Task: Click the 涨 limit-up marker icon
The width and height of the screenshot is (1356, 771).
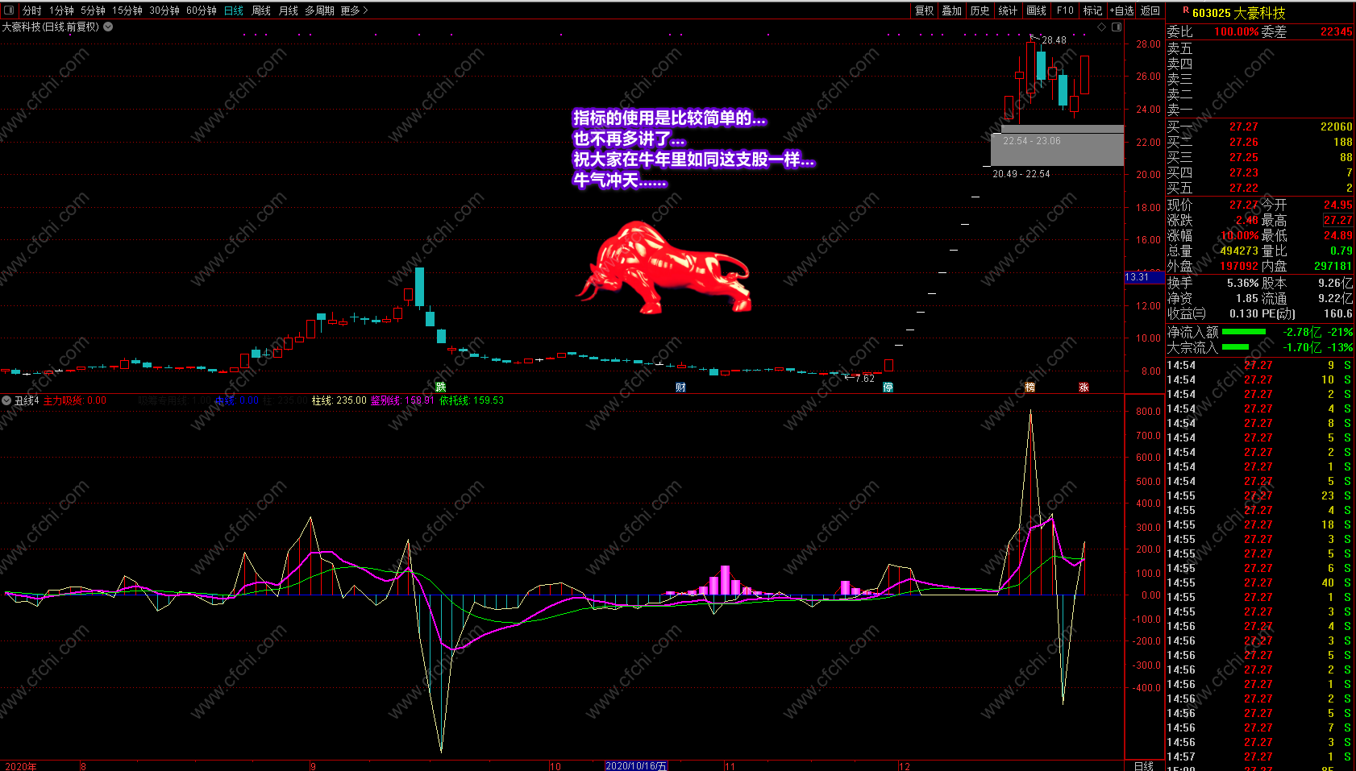Action: point(1084,388)
